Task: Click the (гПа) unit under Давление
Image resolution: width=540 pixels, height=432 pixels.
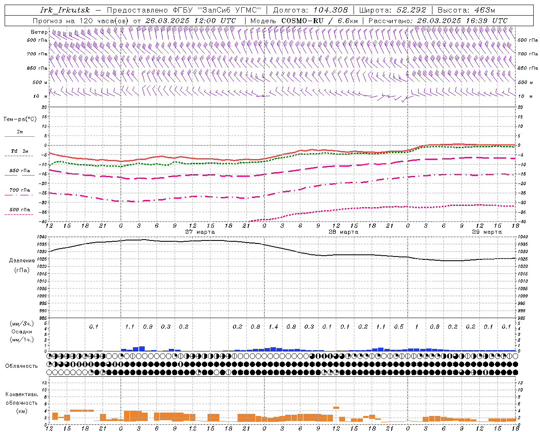Action: coord(22,270)
